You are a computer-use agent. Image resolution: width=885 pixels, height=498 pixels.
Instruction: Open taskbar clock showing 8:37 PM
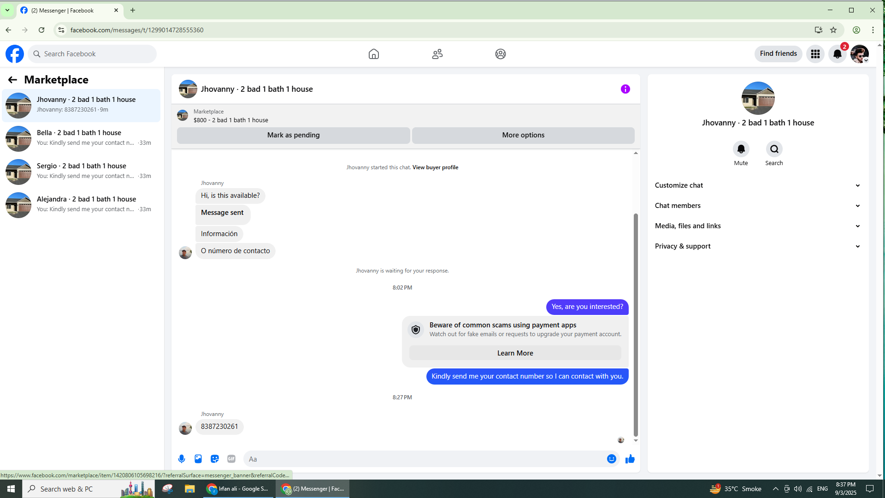coord(846,489)
